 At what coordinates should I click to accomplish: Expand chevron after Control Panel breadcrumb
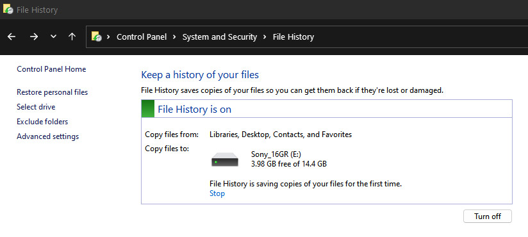pyautogui.click(x=174, y=37)
